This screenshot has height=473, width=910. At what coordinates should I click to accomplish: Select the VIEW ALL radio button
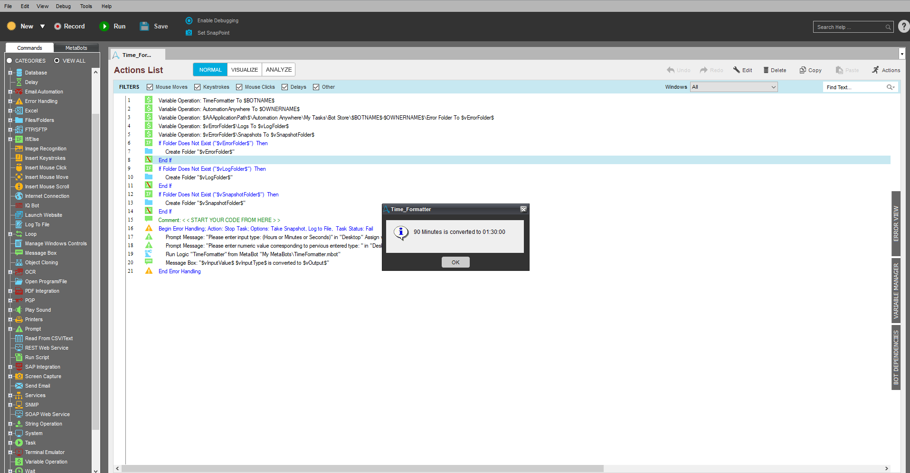57,61
